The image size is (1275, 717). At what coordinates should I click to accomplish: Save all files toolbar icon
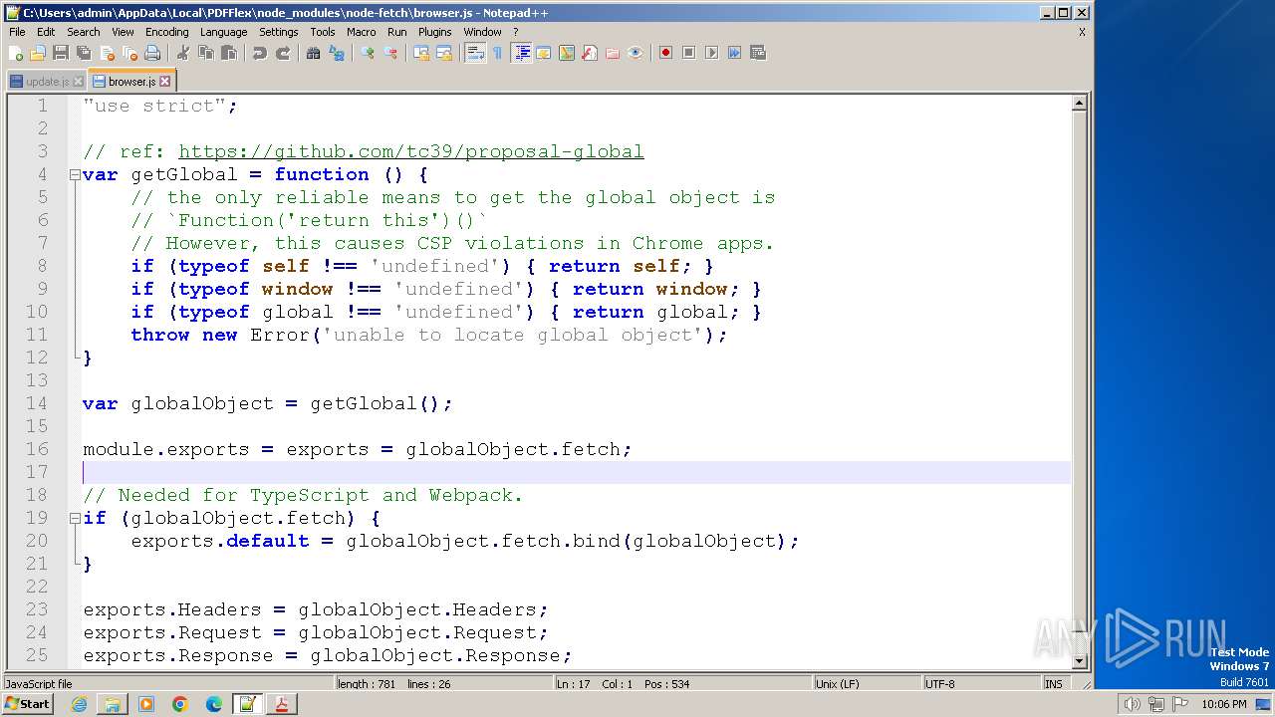click(x=84, y=53)
